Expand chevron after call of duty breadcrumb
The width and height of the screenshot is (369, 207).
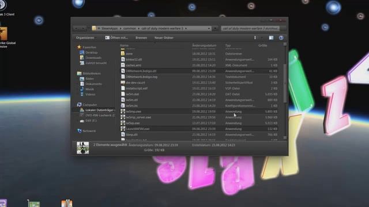point(186,28)
